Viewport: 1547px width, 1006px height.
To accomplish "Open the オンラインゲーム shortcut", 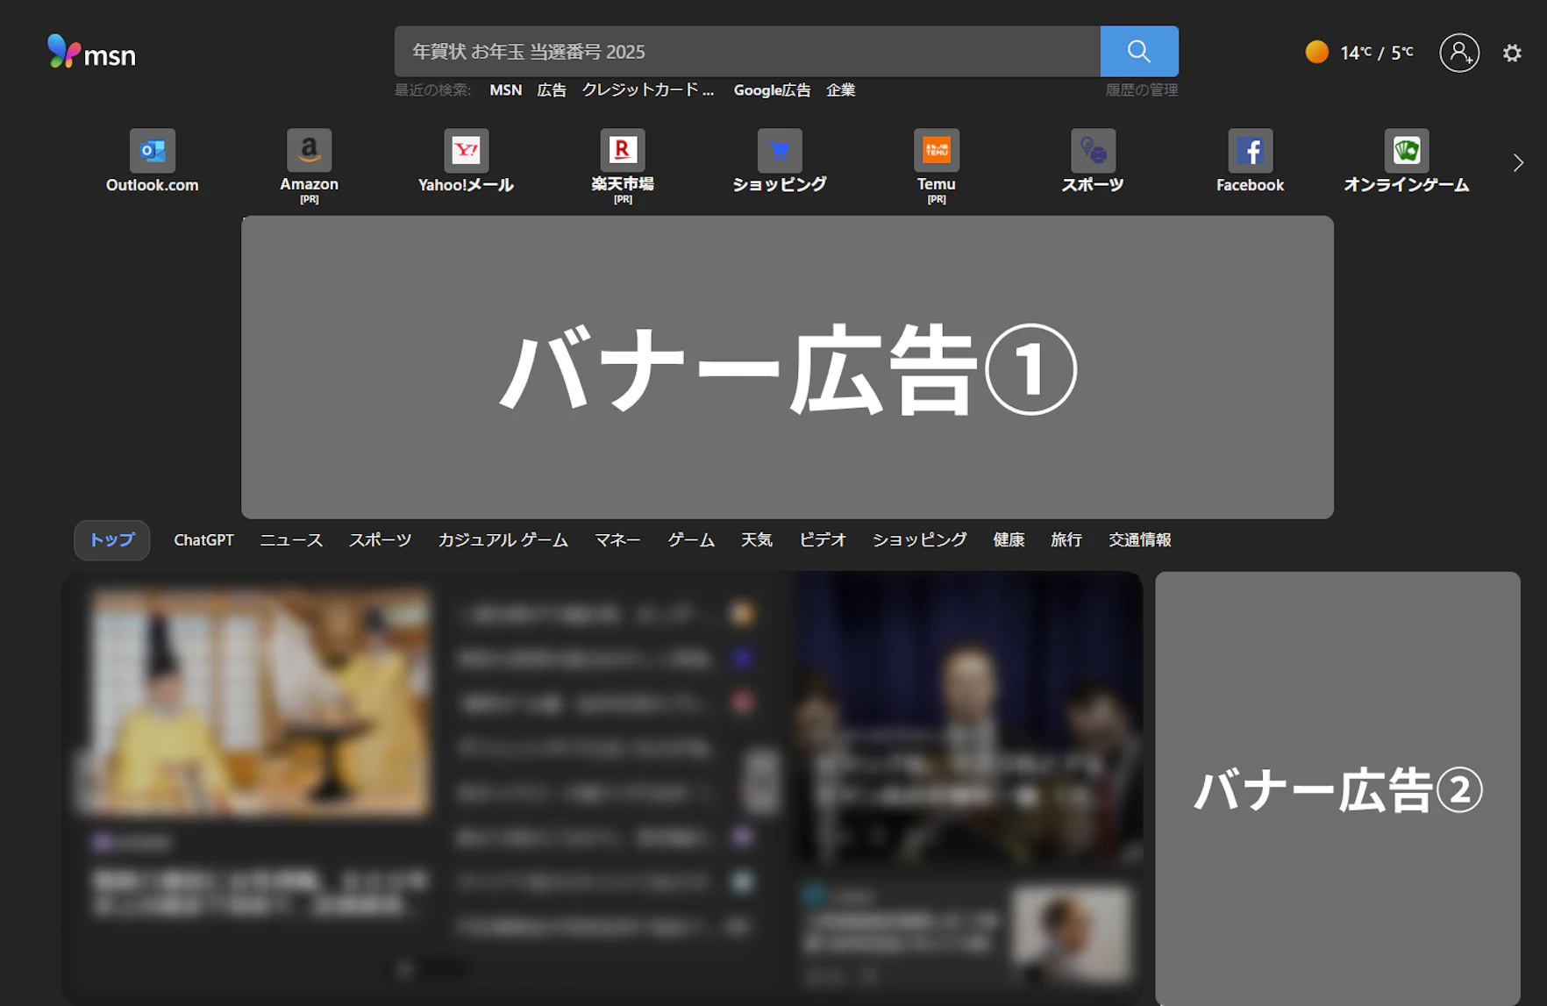I will pos(1407,162).
